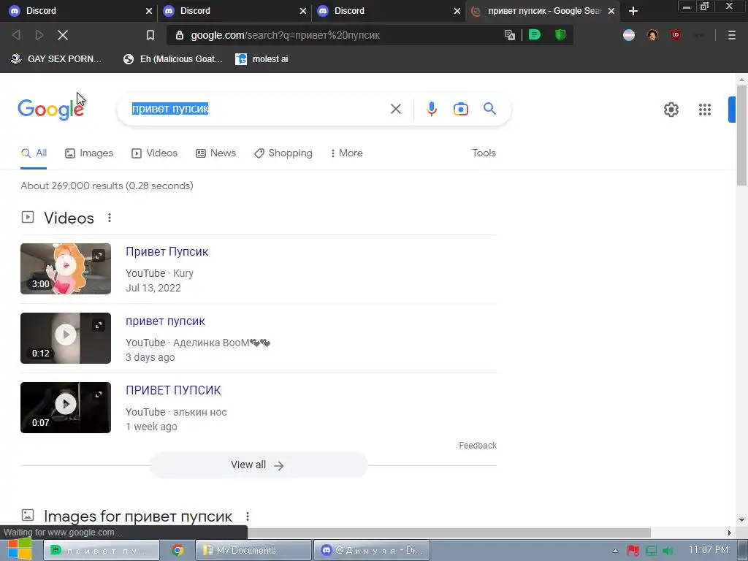Select the Videos search tab

point(155,153)
